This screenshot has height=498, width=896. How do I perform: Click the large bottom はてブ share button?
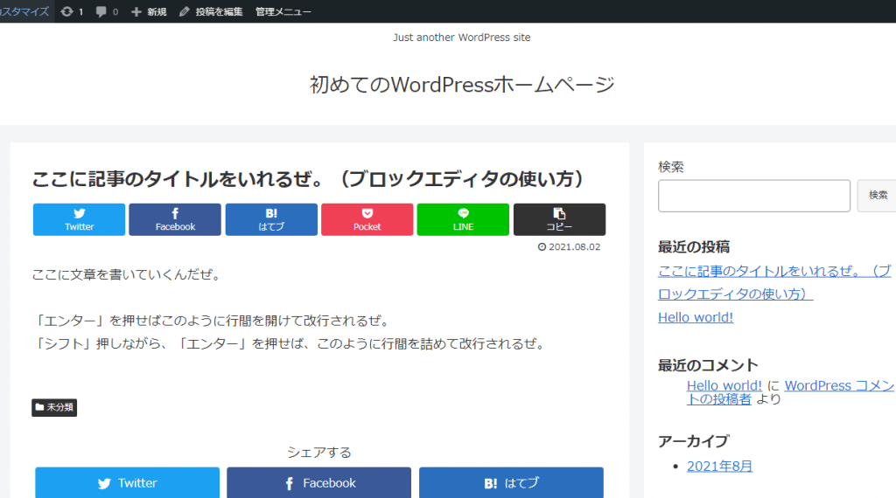[511, 482]
